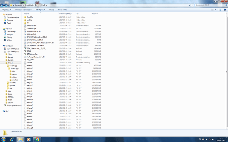Select the NVIDIA folder in the tree
The height and width of the screenshot is (142, 228).
(x=11, y=97)
